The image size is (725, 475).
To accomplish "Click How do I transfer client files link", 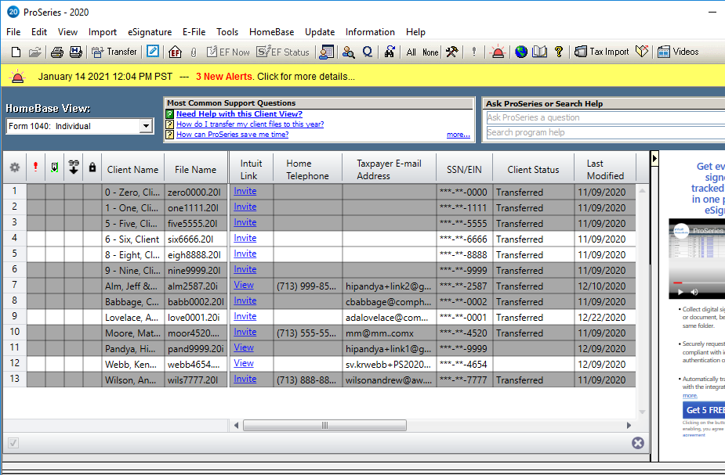I will tap(250, 124).
